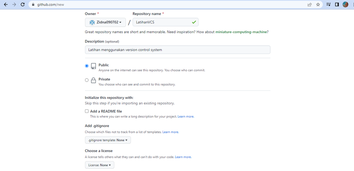Viewport: 354px width, 171px height.
Task: Open the media control icon in toolbar
Action: click(328, 4)
